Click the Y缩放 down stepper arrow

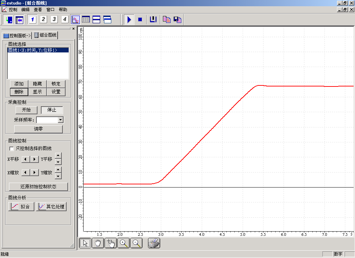58,176
